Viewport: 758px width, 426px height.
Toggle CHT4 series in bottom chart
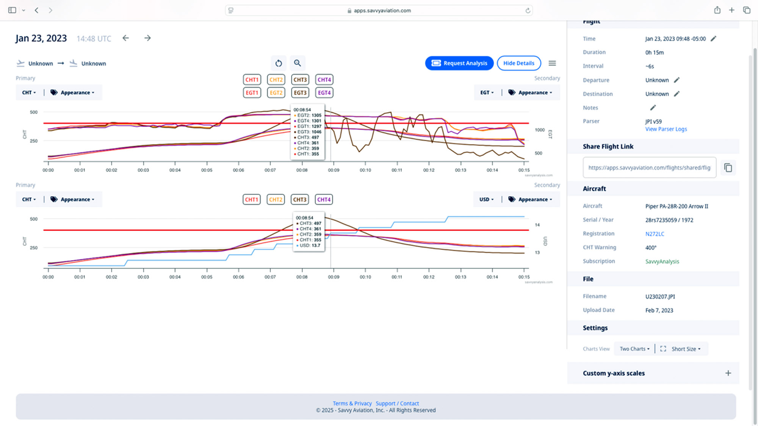tap(324, 200)
